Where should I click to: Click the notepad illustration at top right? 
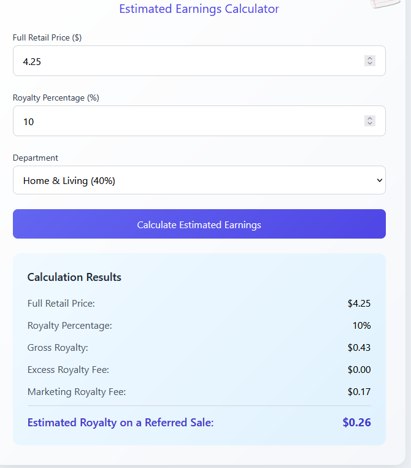point(386,4)
